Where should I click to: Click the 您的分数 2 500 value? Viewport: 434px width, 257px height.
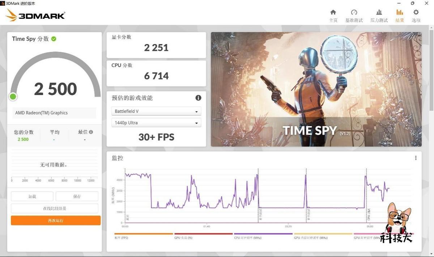coord(23,140)
